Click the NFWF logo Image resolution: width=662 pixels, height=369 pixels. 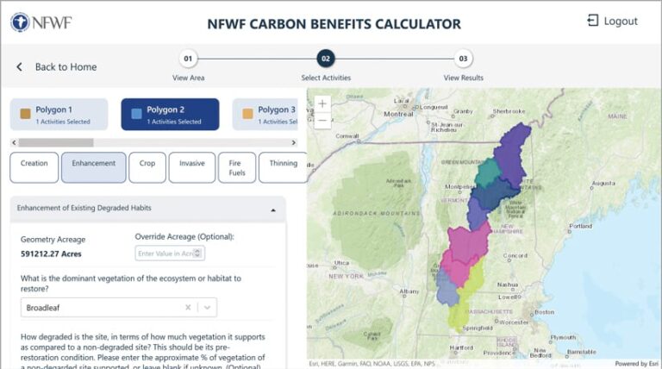(x=41, y=22)
